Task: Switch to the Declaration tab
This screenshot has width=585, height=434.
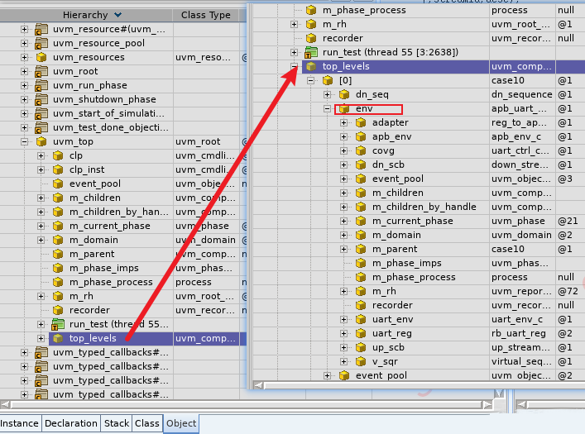Action: (70, 423)
